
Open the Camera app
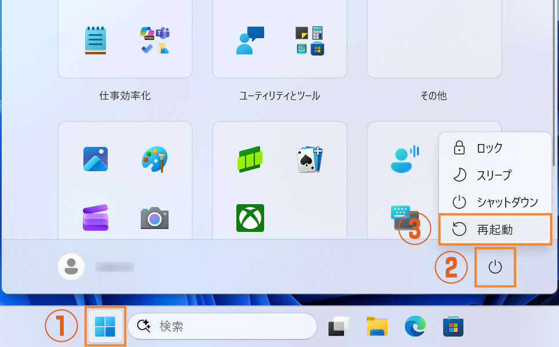point(155,218)
